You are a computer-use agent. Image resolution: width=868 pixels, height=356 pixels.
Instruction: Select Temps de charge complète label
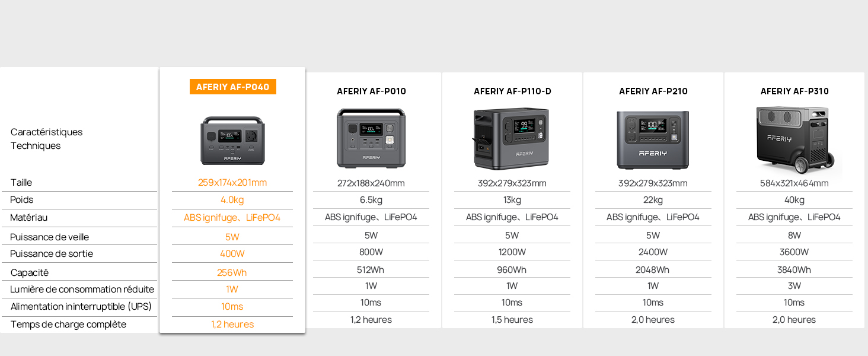click(x=68, y=325)
